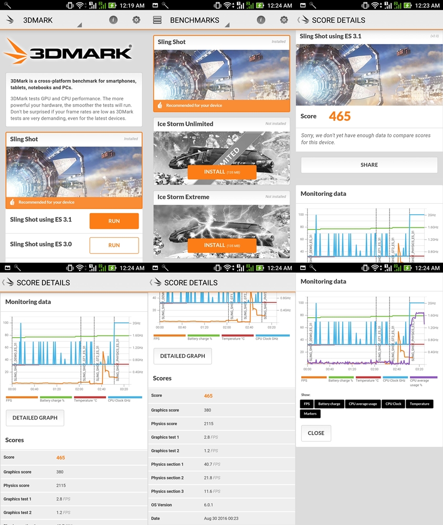Expand the 3DMARK title dropdown
Screen dimensions: 443x525
[79, 25]
